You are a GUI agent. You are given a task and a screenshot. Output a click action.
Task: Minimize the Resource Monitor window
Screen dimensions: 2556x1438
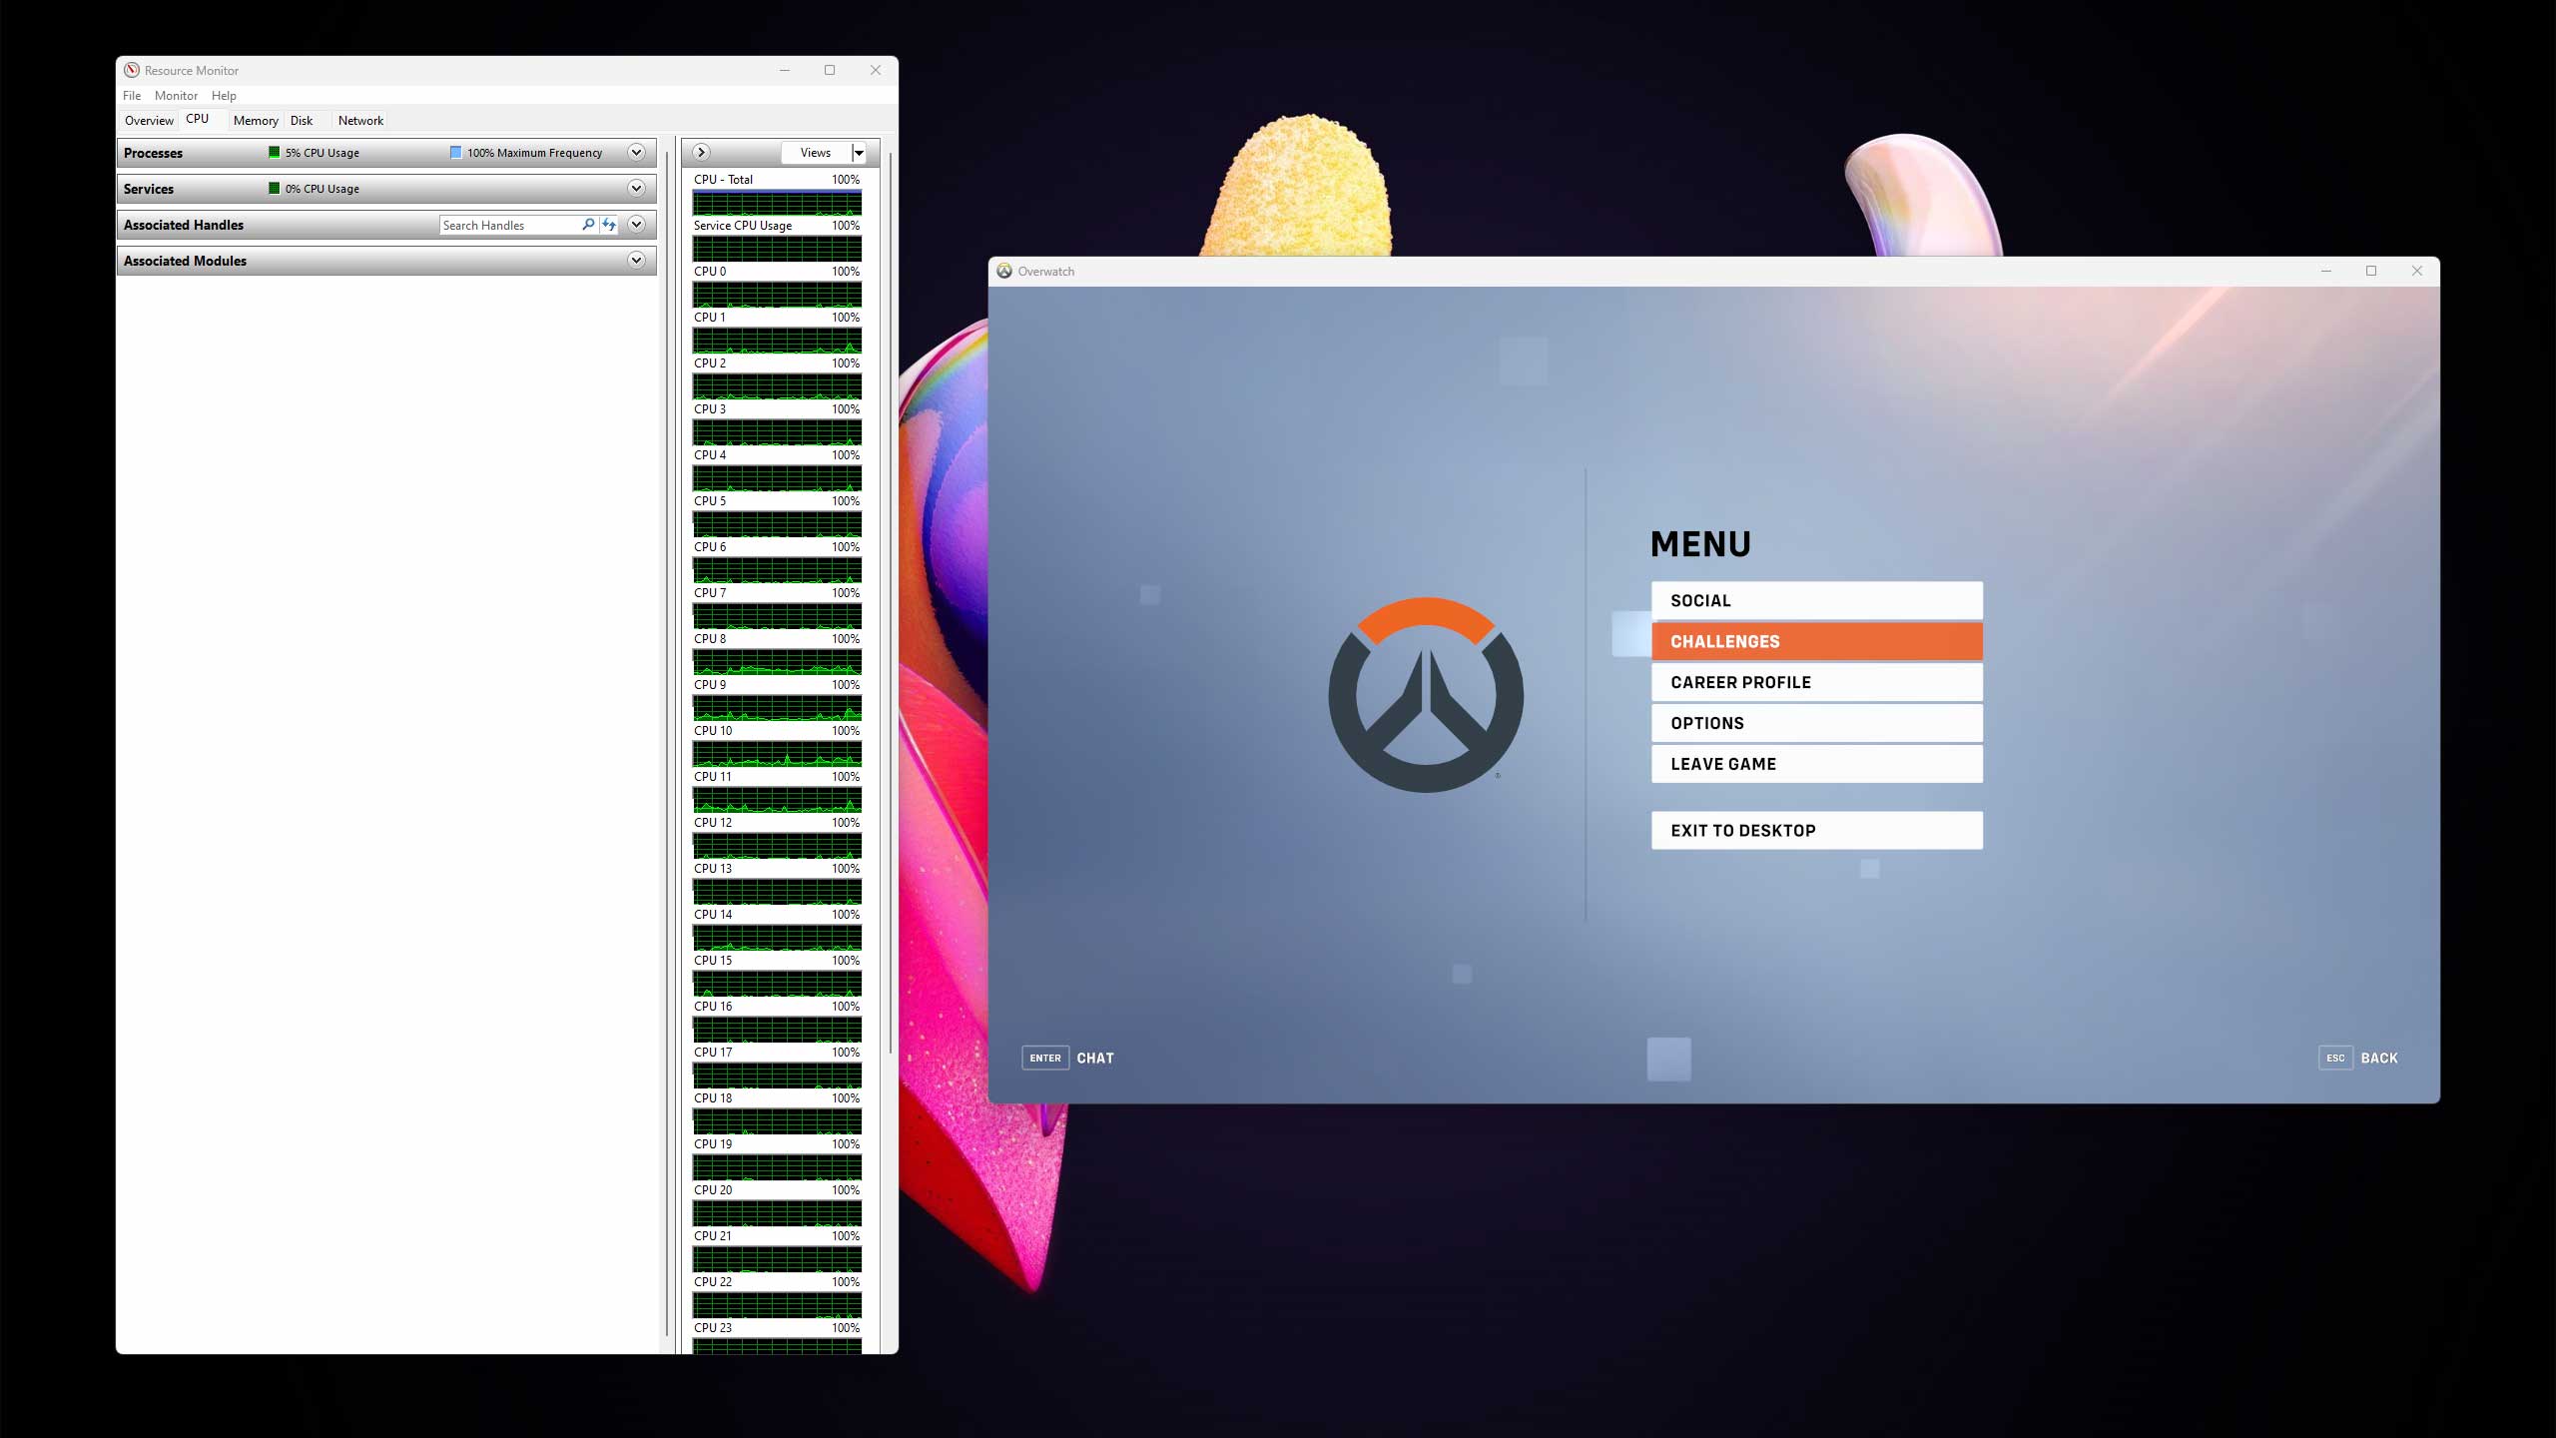click(x=785, y=70)
